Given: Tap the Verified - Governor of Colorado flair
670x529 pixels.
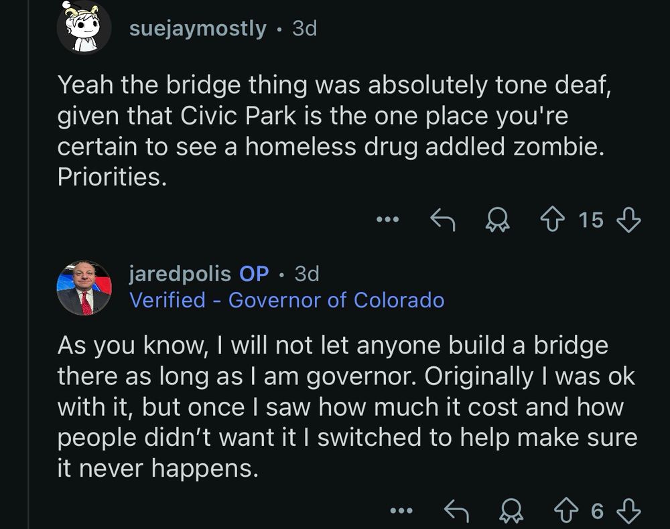Looking at the screenshot, I should click(x=286, y=300).
